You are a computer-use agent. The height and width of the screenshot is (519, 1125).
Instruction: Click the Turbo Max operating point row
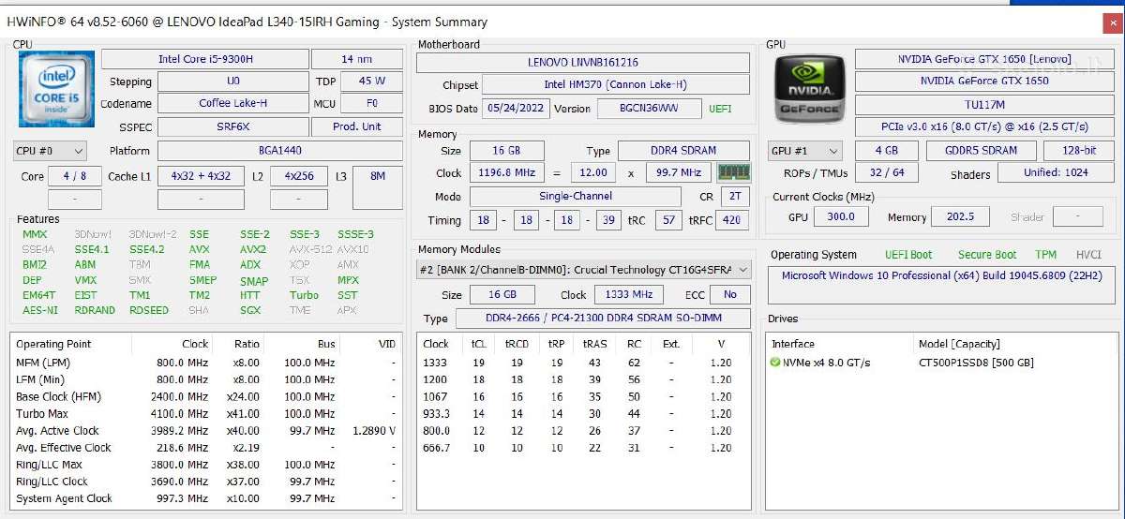[206, 413]
